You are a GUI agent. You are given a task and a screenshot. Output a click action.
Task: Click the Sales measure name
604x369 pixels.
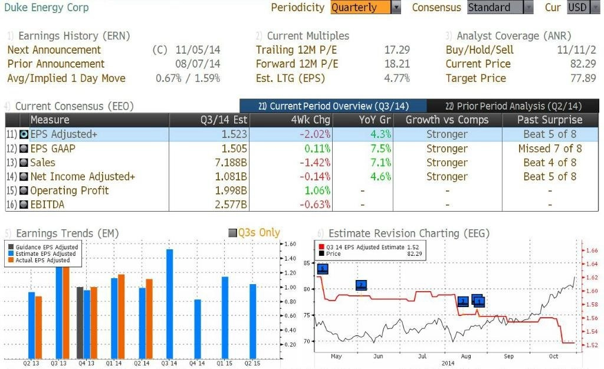[x=42, y=162]
